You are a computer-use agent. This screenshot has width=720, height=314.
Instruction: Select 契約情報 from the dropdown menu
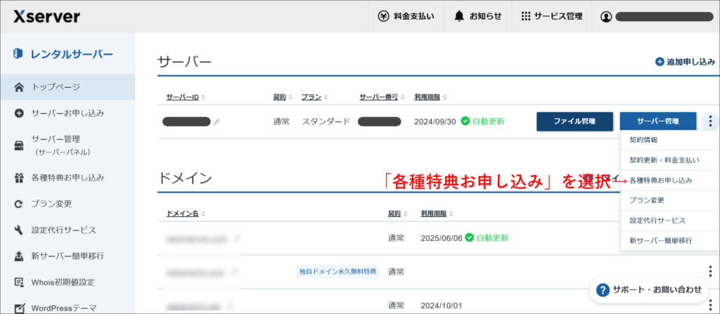click(670, 140)
